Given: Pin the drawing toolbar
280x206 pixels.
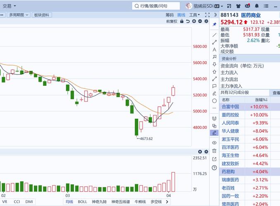Looking at the screenshot, I should (x=215, y=24).
